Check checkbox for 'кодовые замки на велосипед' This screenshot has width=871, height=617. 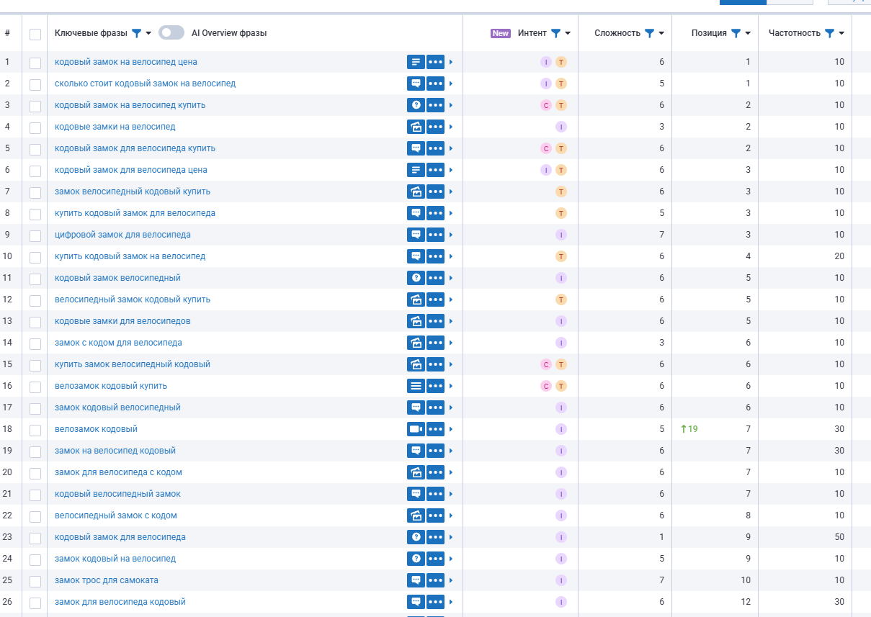35,127
